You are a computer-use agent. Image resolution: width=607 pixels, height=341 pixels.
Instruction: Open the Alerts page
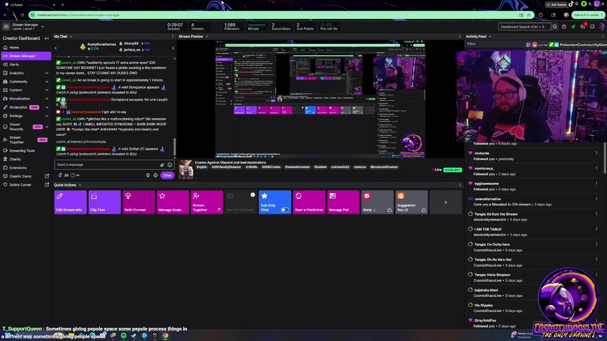click(26, 64)
